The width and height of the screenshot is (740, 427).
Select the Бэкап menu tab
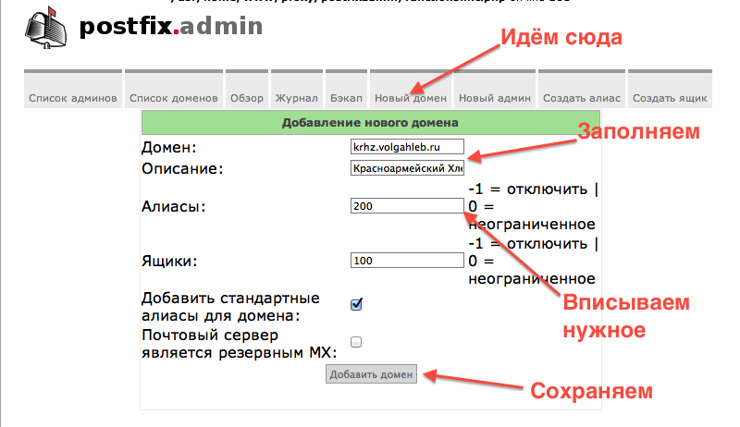tap(346, 98)
